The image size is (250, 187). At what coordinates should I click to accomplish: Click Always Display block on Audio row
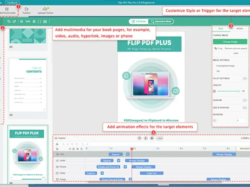[137, 161]
